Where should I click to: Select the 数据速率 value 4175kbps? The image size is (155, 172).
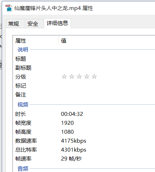(x=73, y=141)
